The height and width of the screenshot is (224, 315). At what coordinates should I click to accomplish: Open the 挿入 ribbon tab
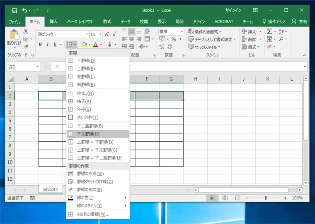[53, 21]
